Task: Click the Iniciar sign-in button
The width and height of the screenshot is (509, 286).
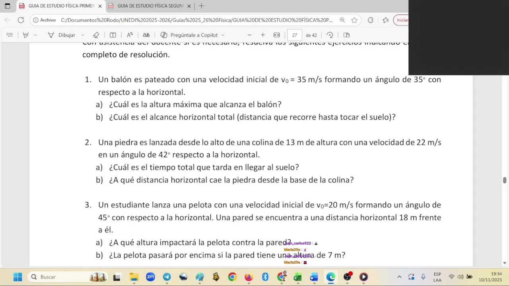Action: 401,20
